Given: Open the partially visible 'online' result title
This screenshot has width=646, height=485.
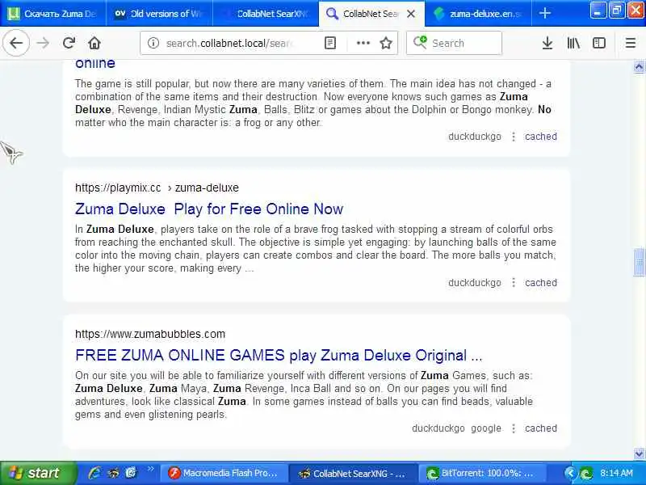Looking at the screenshot, I should coord(95,63).
